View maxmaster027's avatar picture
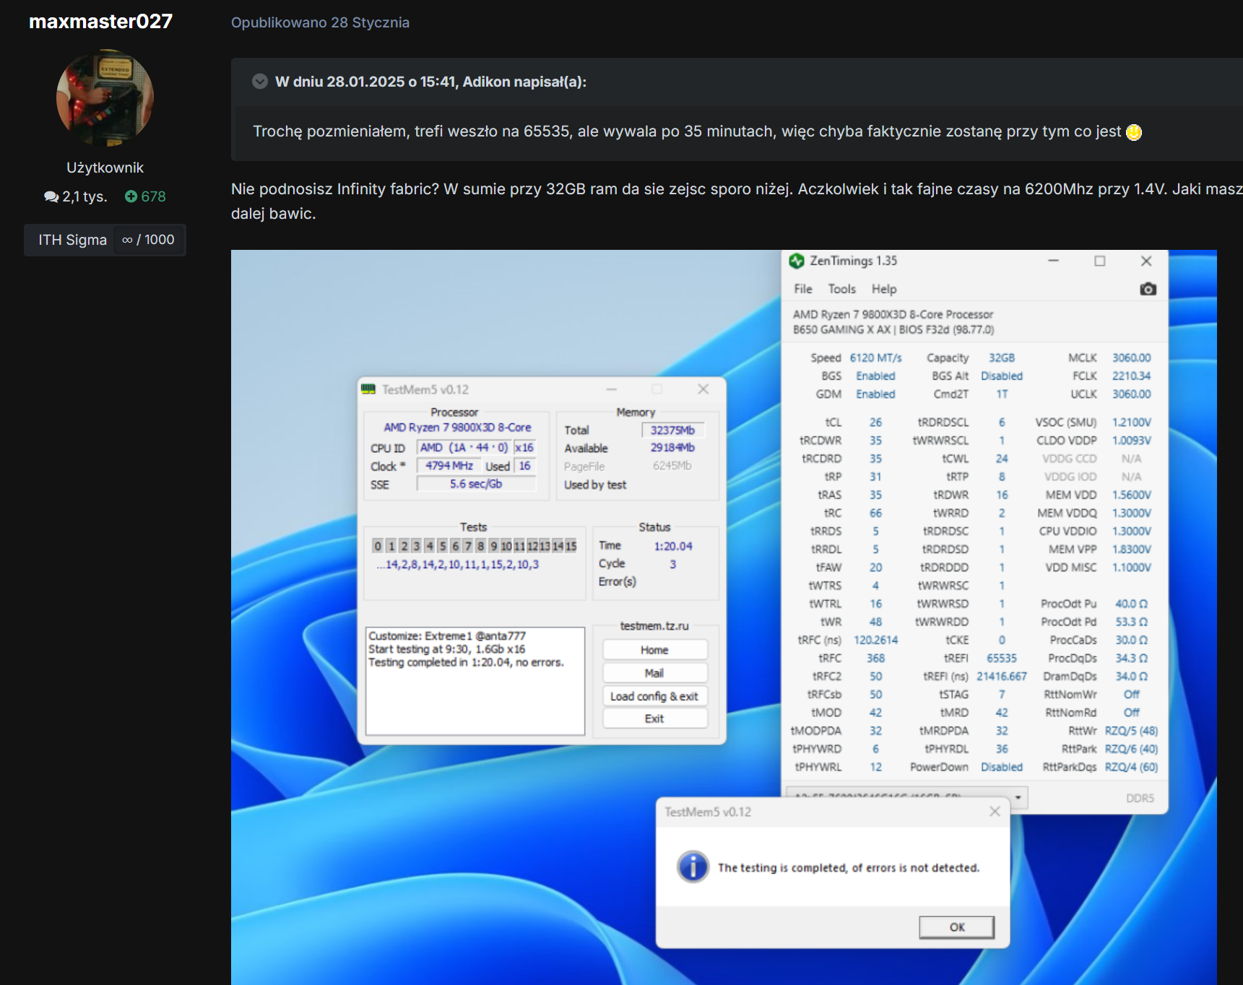 (105, 97)
